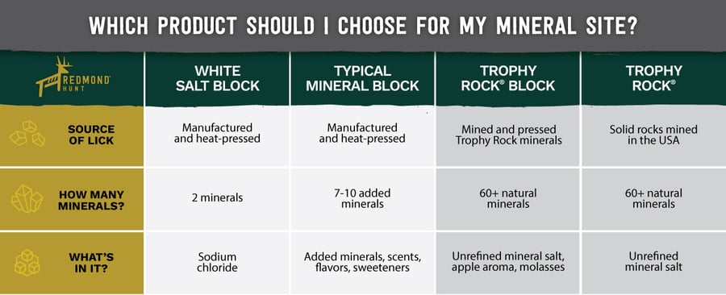Click "Mined and pressed Trophy Rock minerals" cell
Screen dimensions: 726x295
(x=508, y=135)
